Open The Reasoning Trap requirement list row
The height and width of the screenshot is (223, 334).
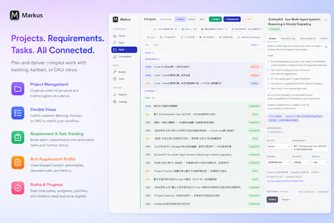(202, 114)
